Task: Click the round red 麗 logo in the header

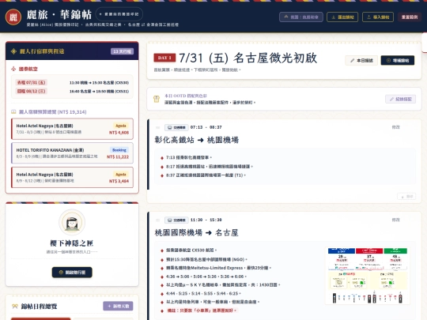Action: coord(13,17)
